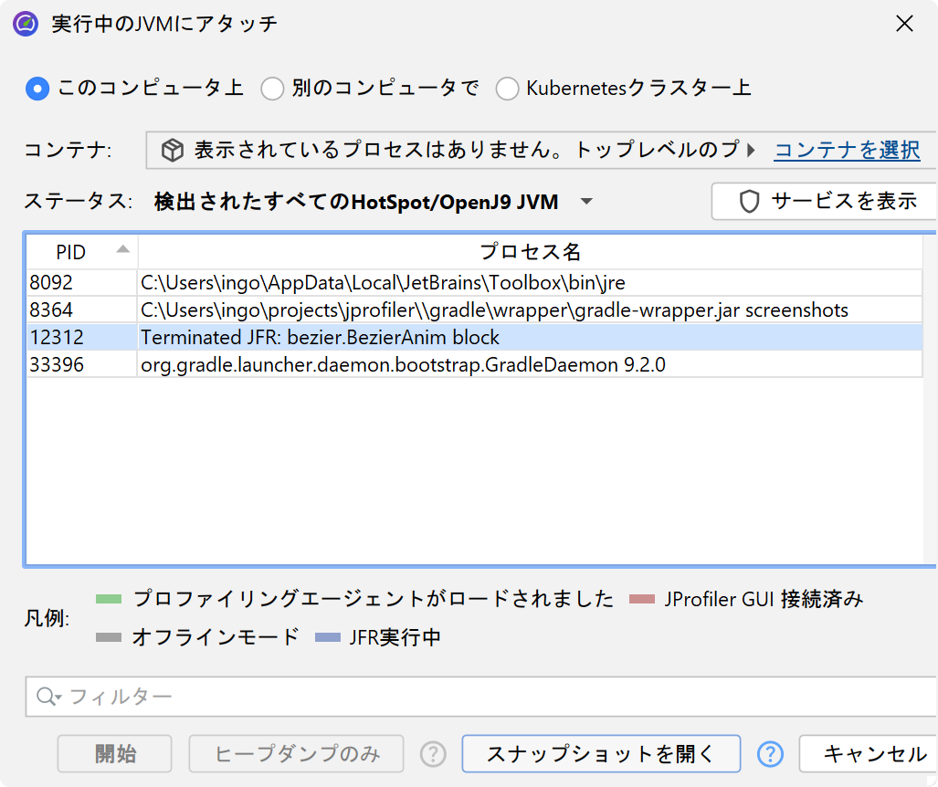This screenshot has width=938, height=787.
Task: Click the JProfiler app icon in title bar
Action: [26, 24]
